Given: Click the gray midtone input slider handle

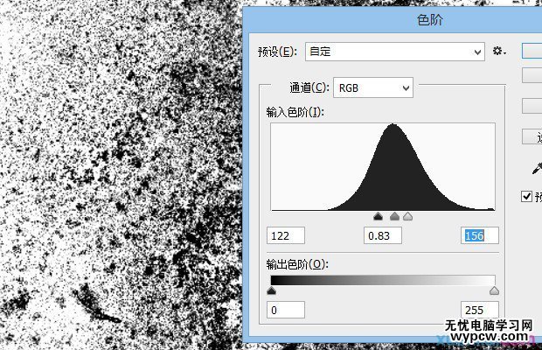Looking at the screenshot, I should [394, 217].
